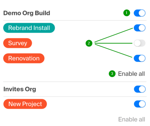Click the white knob on Survey switch
This screenshot has width=150, height=126.
coord(137,43)
